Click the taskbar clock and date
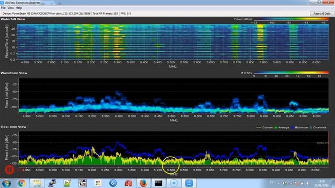This screenshot has height=188, width=335. [321, 183]
